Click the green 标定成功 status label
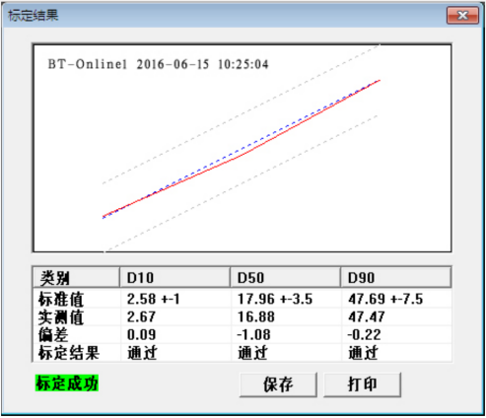The image size is (486, 418). [67, 383]
